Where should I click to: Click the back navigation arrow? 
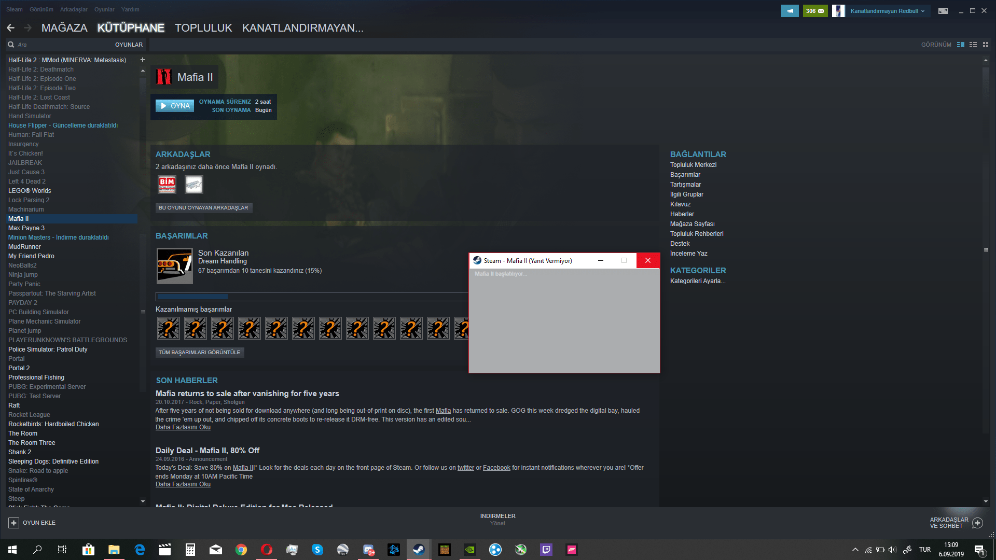click(11, 28)
